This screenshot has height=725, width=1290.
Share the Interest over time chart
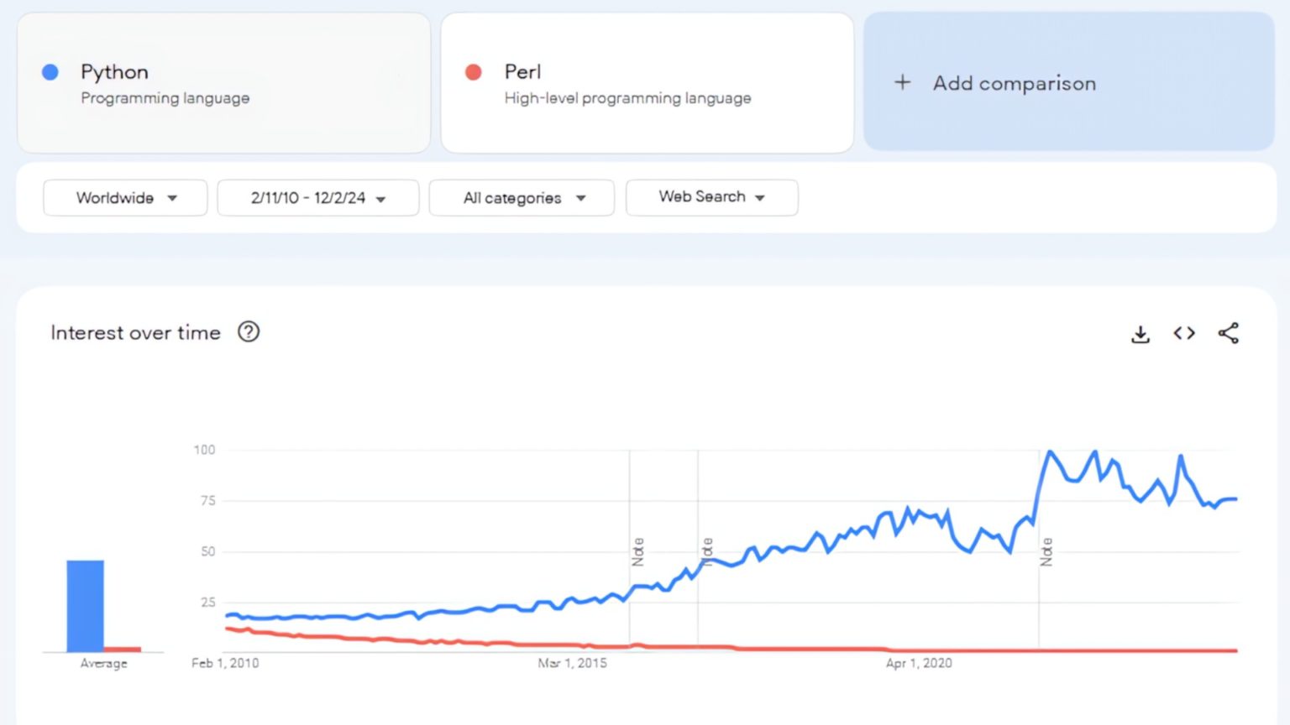click(x=1228, y=333)
